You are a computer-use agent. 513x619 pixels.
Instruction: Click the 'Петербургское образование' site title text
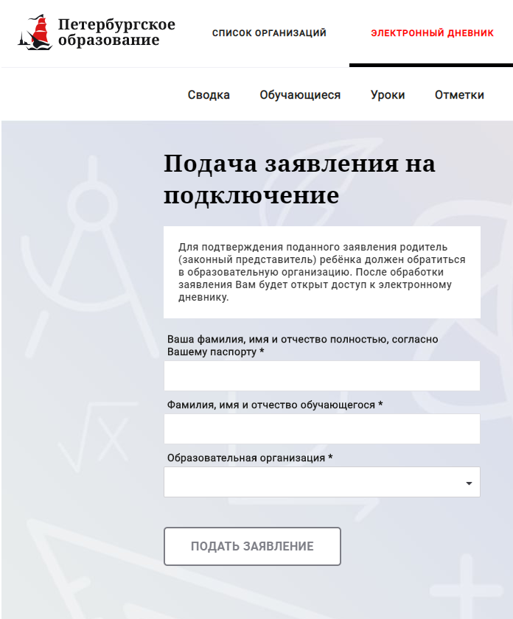click(x=116, y=32)
